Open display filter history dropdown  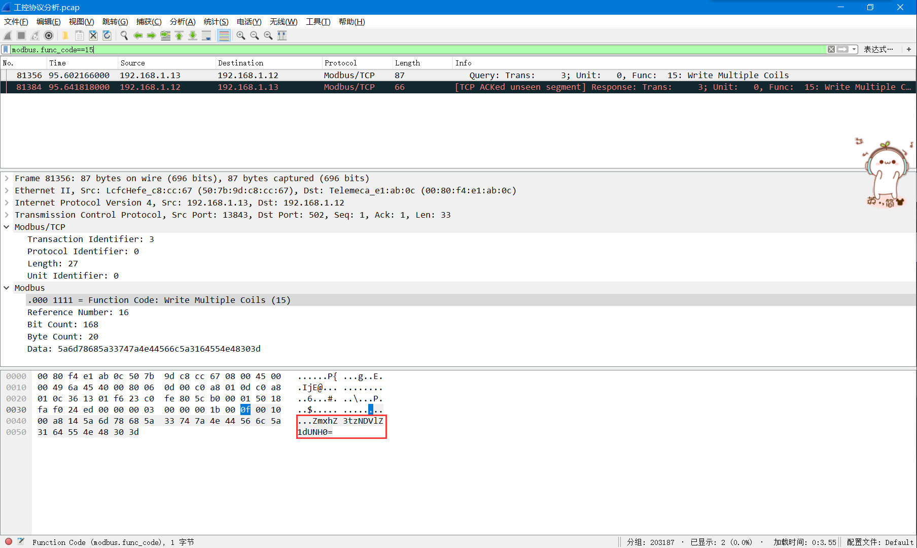854,49
